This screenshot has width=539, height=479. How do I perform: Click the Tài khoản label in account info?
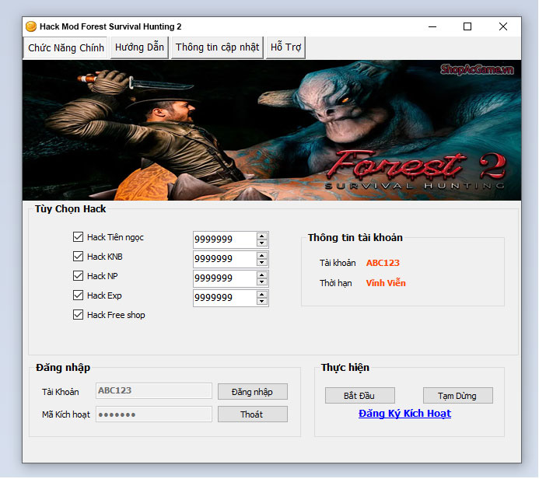pyautogui.click(x=338, y=263)
